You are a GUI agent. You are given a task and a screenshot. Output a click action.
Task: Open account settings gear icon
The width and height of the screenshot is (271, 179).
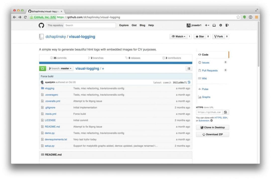[x=221, y=25]
